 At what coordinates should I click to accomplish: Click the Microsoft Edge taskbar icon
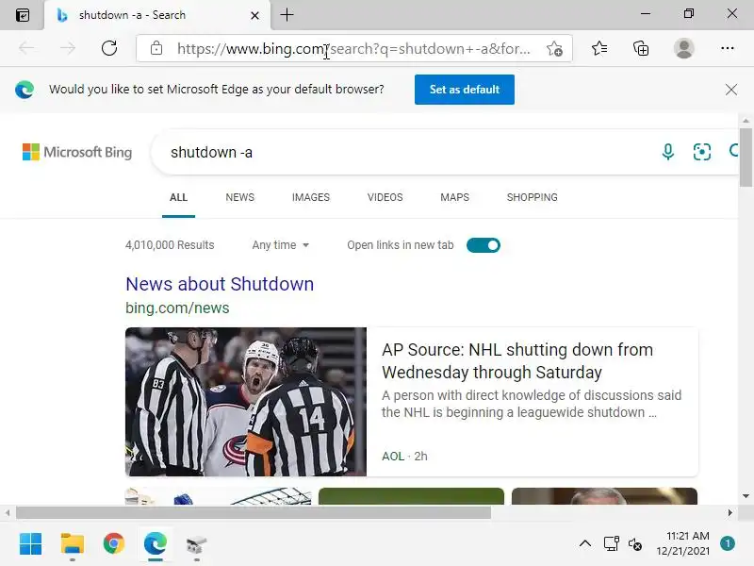click(156, 544)
